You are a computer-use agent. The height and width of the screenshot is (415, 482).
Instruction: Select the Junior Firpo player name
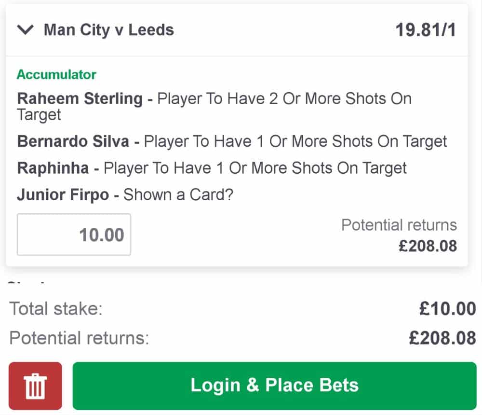[63, 194]
